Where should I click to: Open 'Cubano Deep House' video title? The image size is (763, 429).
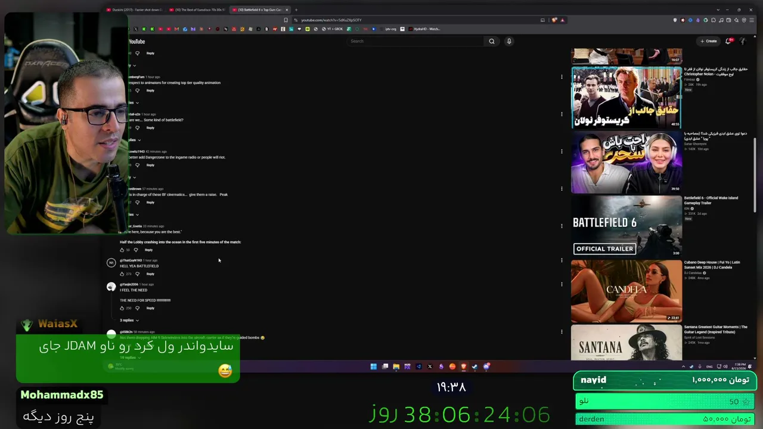[712, 265]
